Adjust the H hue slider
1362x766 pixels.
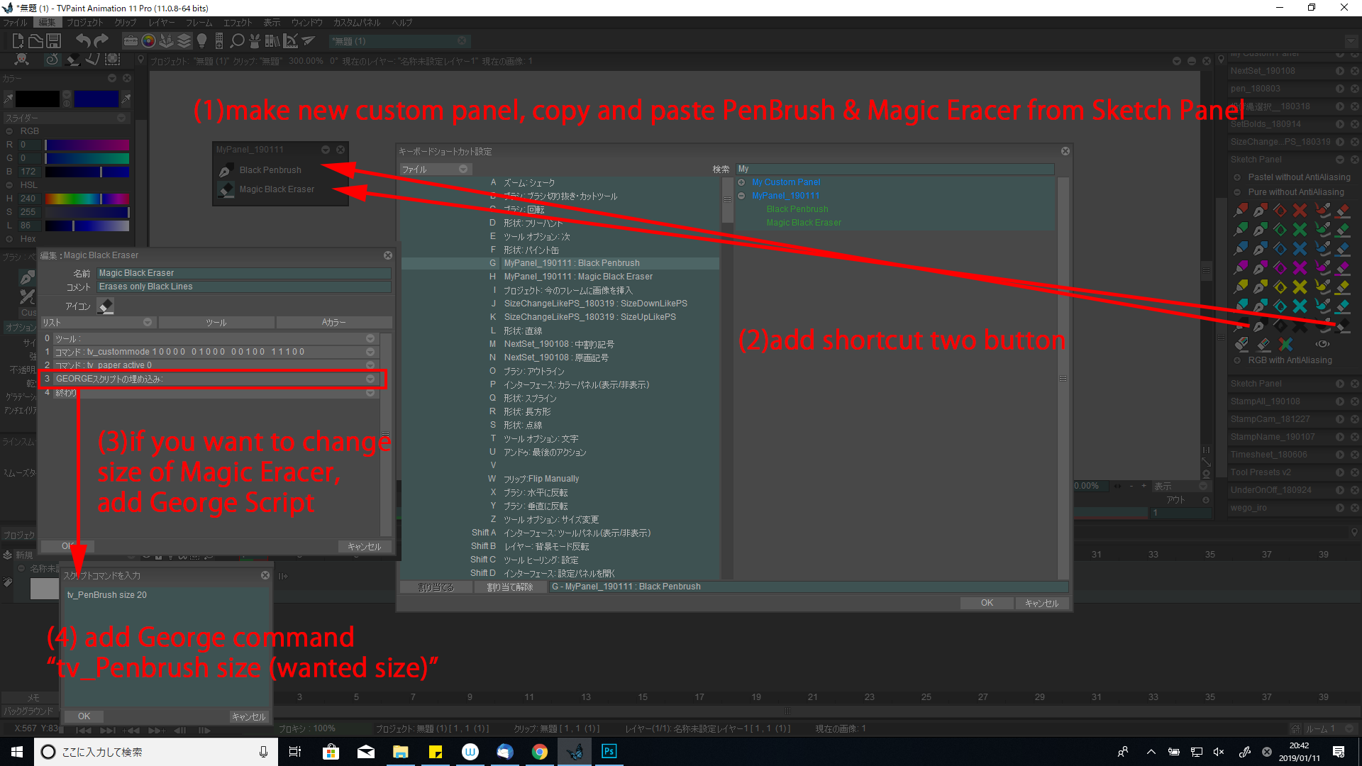pyautogui.click(x=87, y=199)
